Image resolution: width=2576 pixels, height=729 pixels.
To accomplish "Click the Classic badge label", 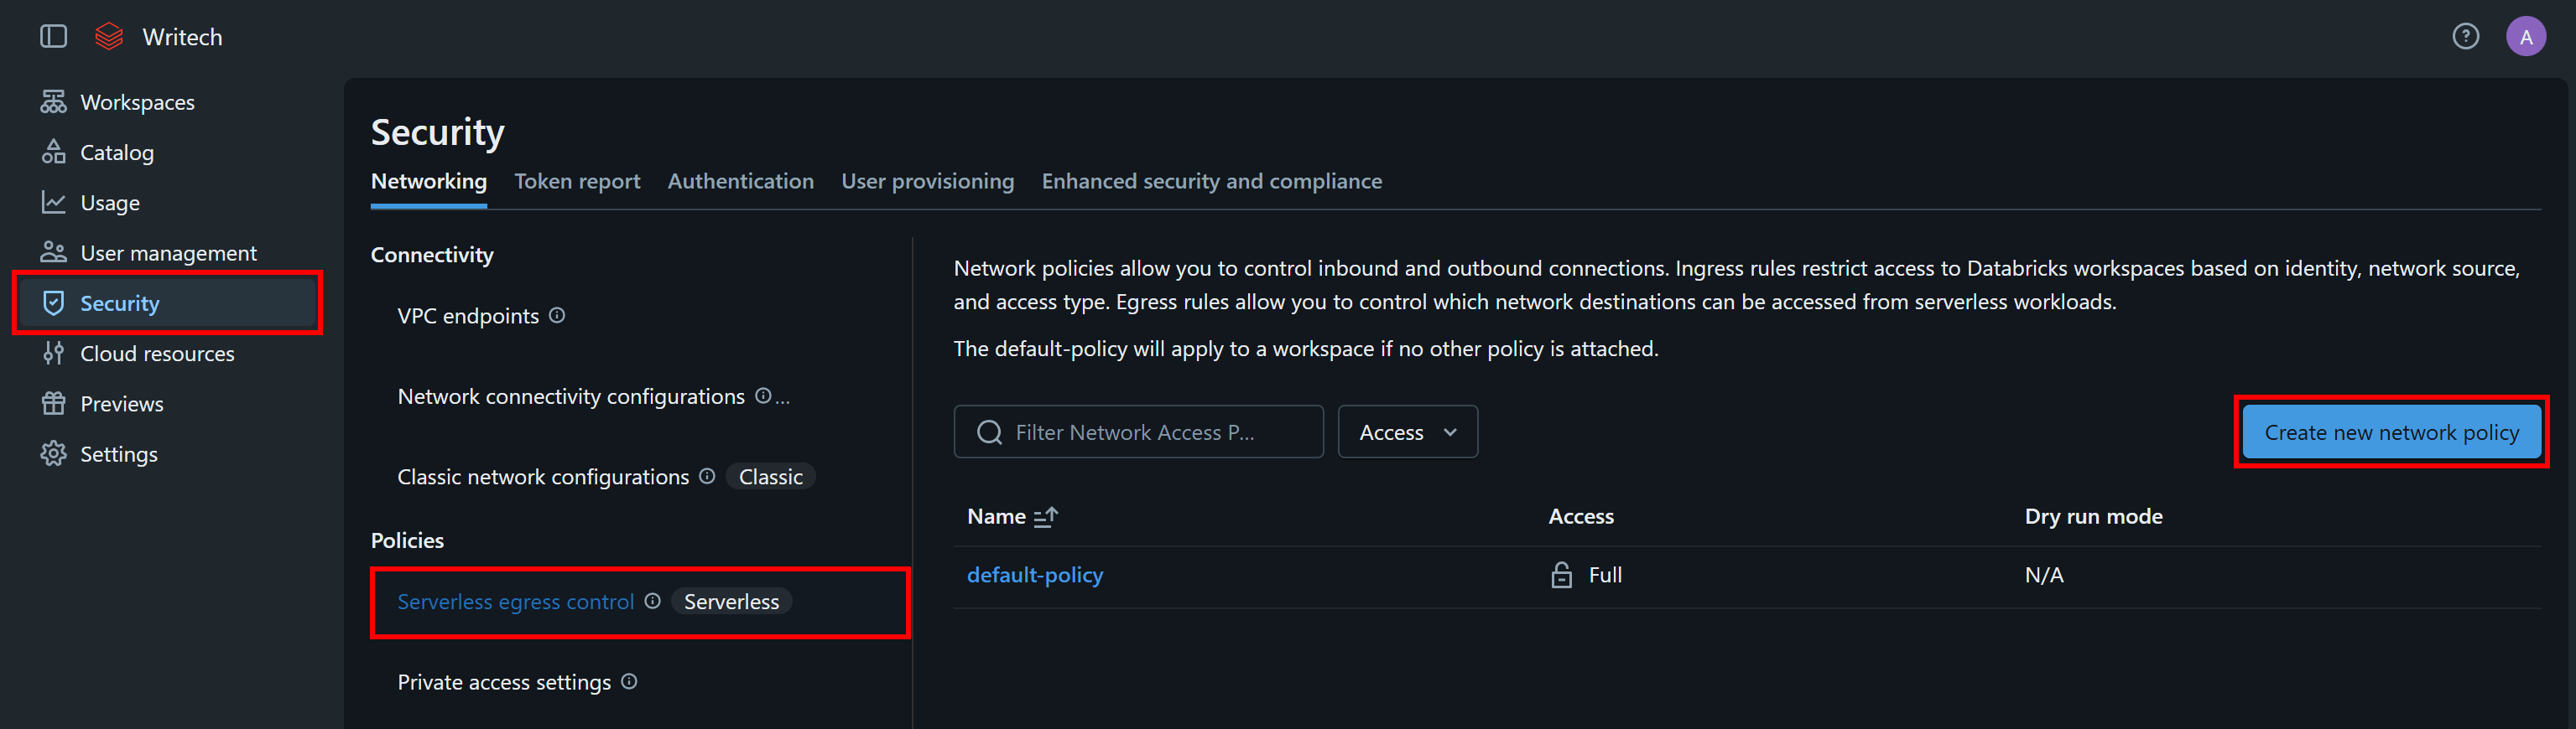I will coord(770,476).
